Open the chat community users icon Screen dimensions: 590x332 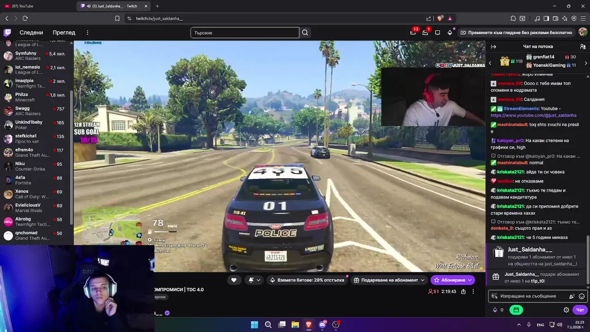[x=583, y=47]
